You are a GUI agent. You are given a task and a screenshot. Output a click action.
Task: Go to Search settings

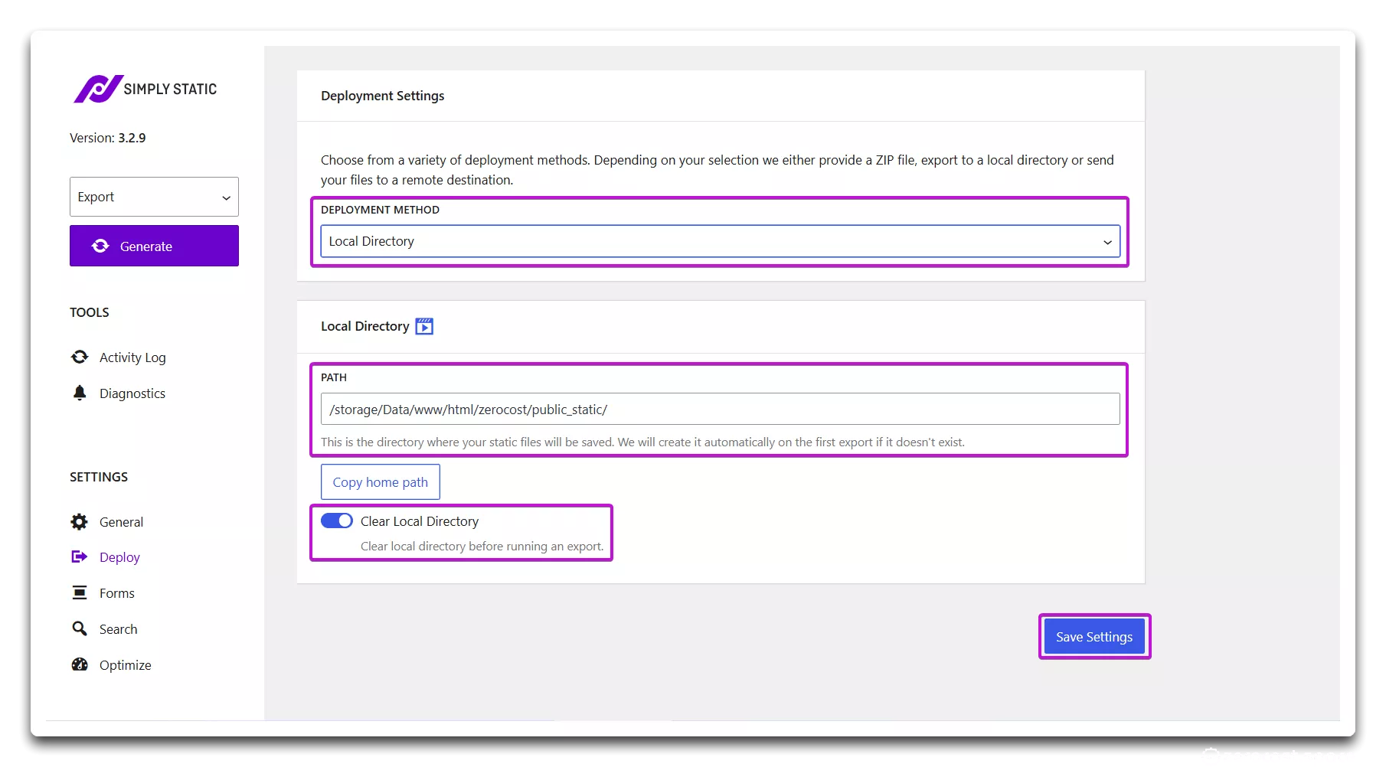119,629
